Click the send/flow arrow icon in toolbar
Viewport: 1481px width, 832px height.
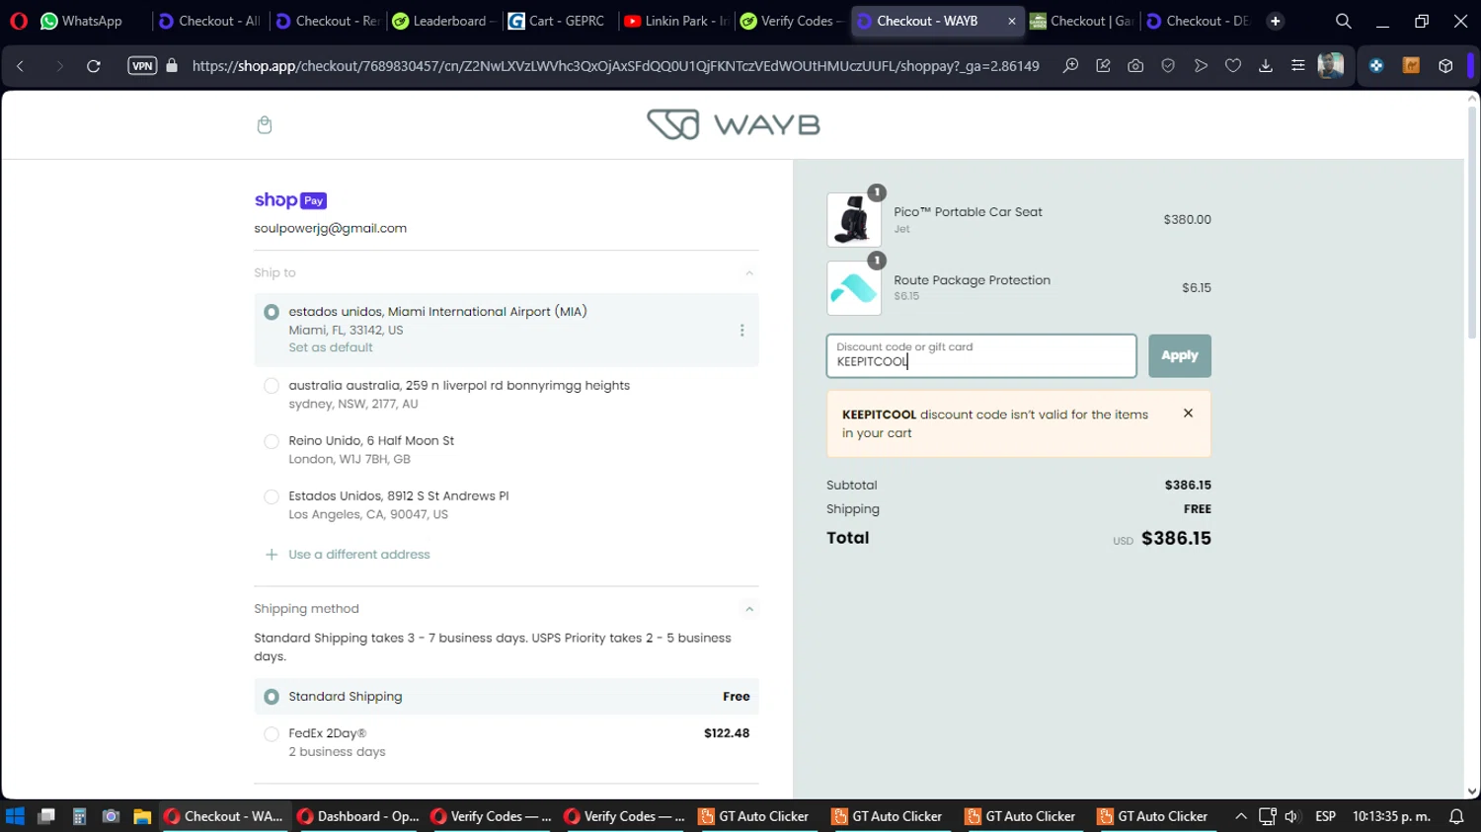(x=1201, y=66)
